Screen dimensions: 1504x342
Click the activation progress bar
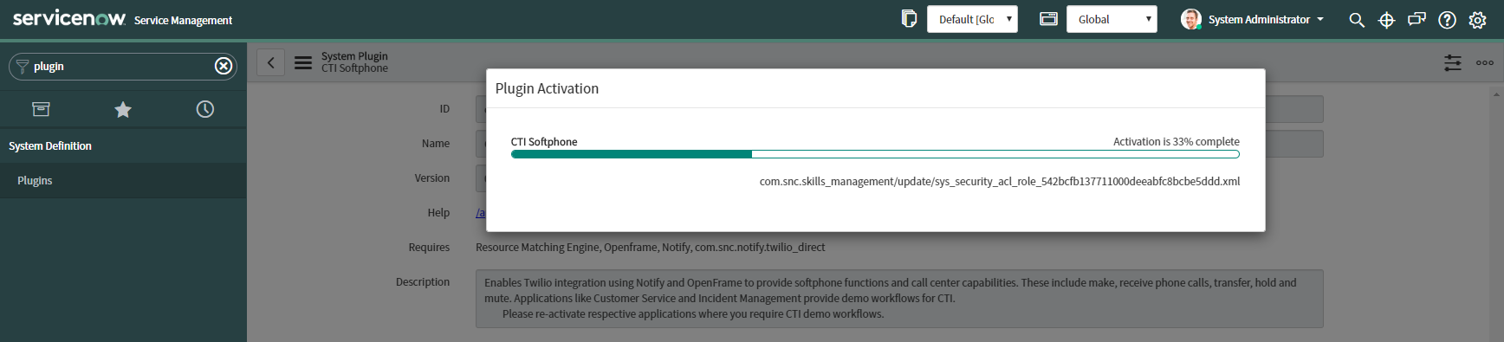(875, 154)
